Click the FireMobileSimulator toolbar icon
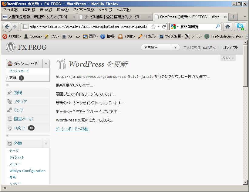Screen dimensions: 249x192 (207, 36)
